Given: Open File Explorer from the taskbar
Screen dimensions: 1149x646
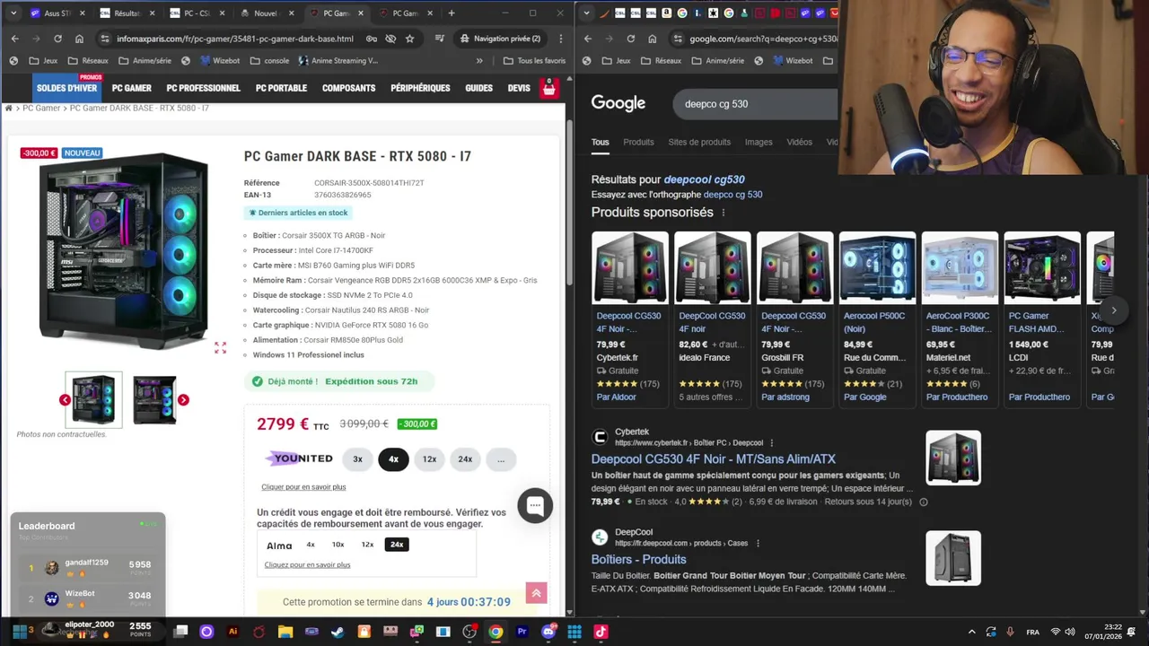Looking at the screenshot, I should 285,632.
